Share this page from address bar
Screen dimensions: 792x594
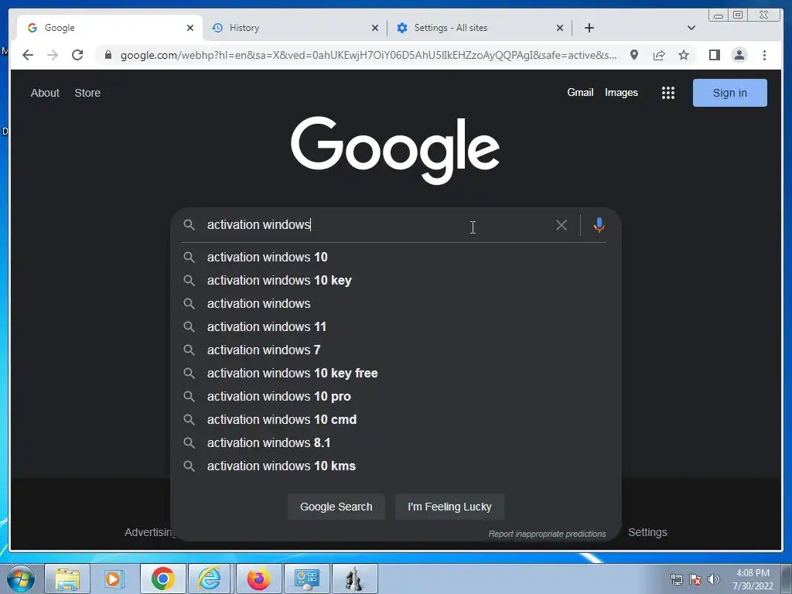click(659, 55)
